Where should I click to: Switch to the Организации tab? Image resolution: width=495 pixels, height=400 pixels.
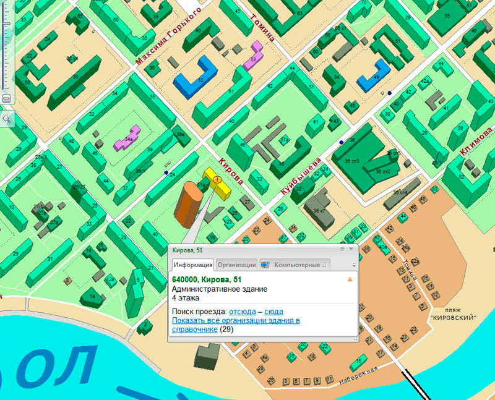[x=236, y=265]
